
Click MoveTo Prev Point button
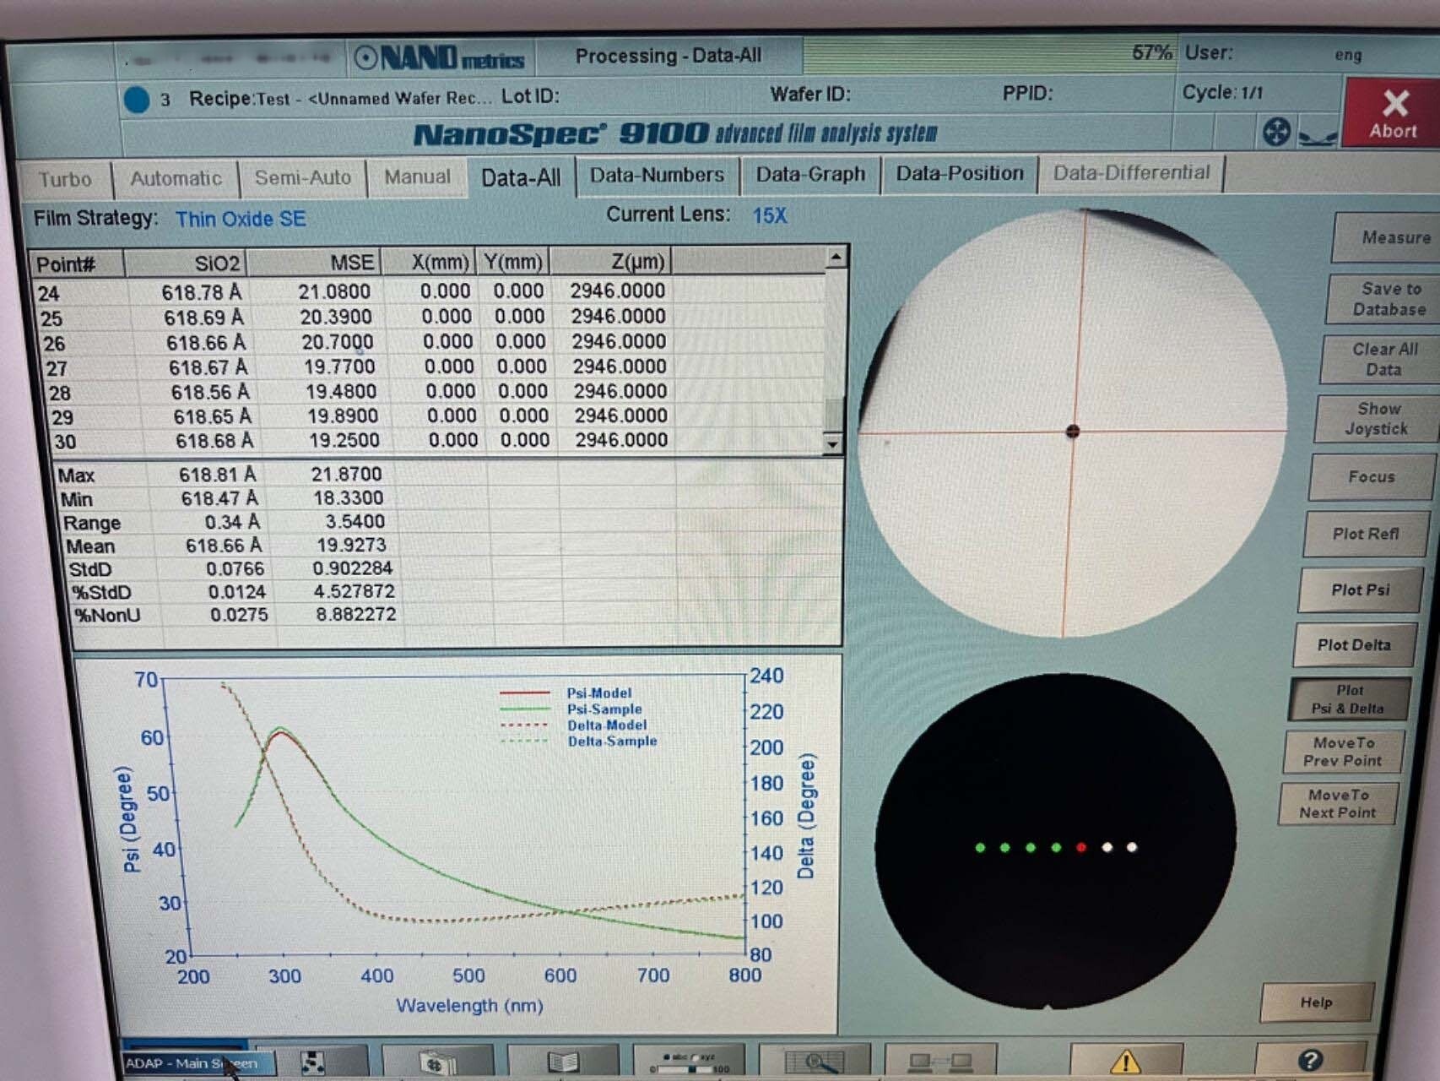click(1342, 751)
